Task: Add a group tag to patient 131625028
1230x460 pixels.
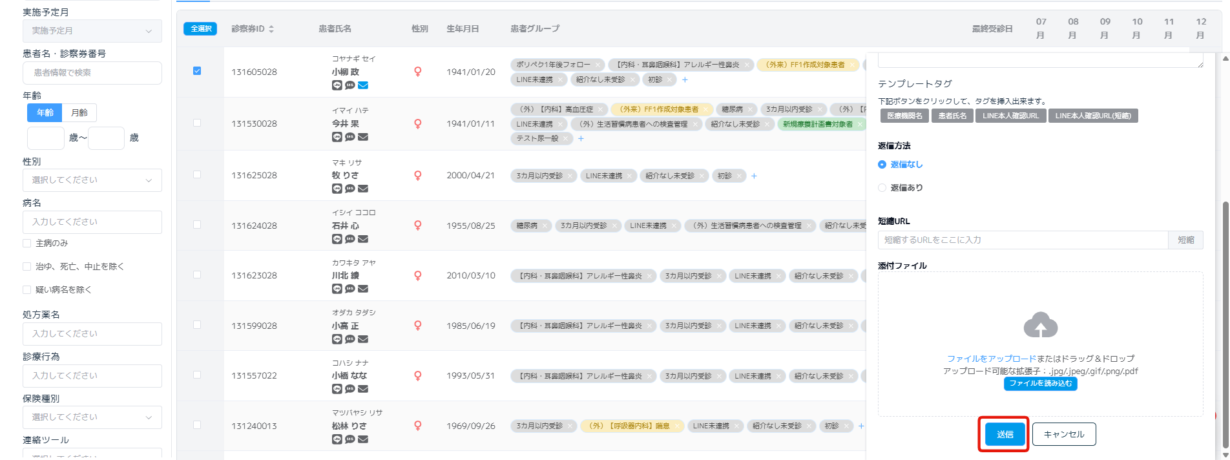Action: click(x=754, y=176)
